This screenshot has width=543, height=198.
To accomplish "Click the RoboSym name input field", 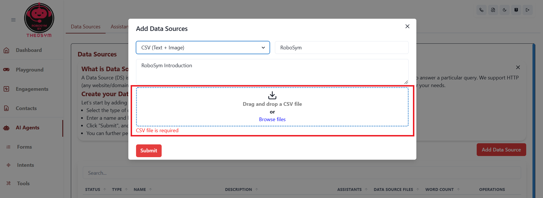I will click(x=342, y=48).
